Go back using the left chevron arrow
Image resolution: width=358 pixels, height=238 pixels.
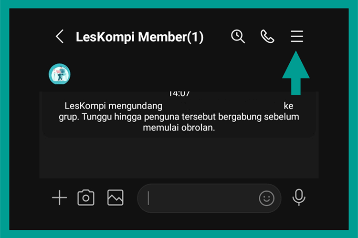60,37
